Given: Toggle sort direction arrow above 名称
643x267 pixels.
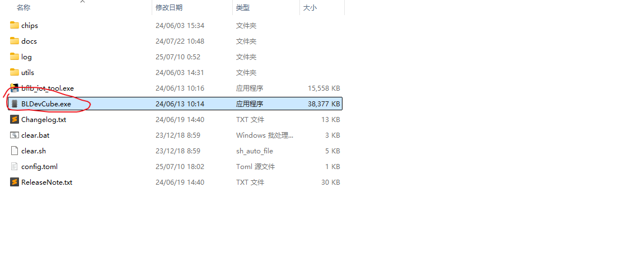Looking at the screenshot, I should [x=82, y=2].
